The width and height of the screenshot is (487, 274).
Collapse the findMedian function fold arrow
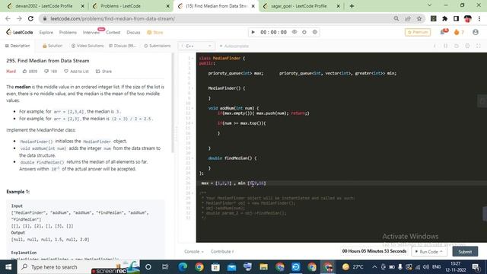[193, 158]
